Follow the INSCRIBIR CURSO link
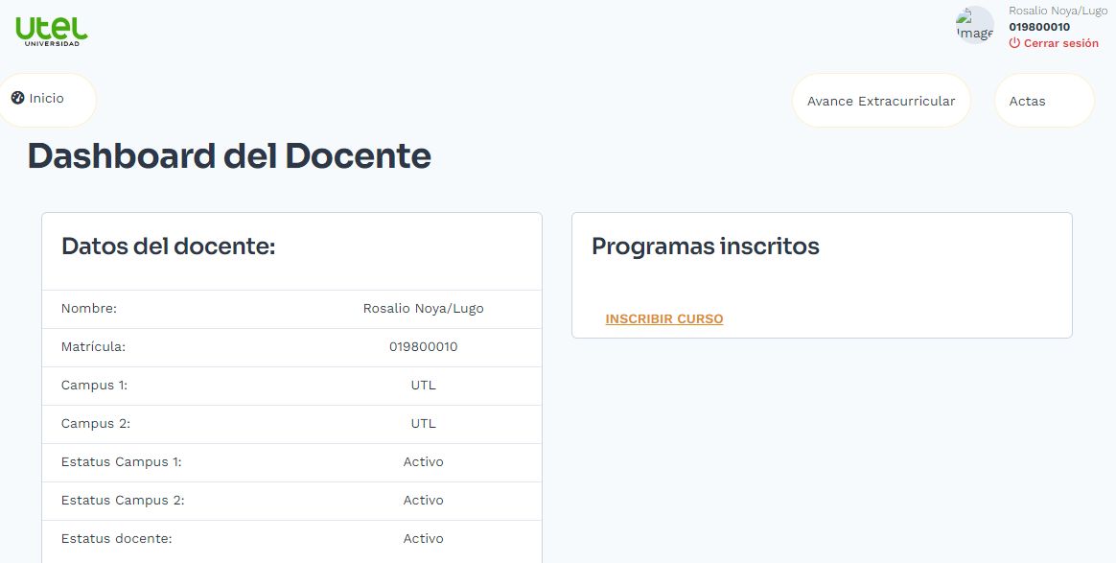The height and width of the screenshot is (563, 1116). [x=664, y=318]
